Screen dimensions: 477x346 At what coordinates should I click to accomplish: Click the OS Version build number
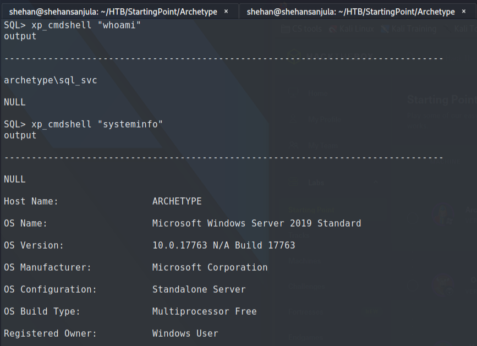223,245
